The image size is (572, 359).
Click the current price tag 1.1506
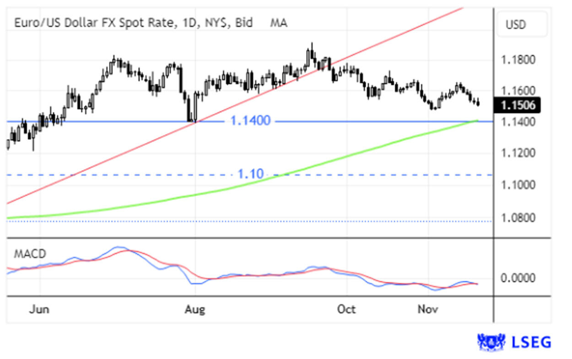point(517,106)
